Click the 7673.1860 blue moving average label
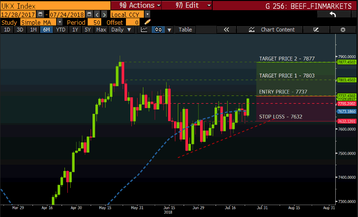 (x=346, y=111)
